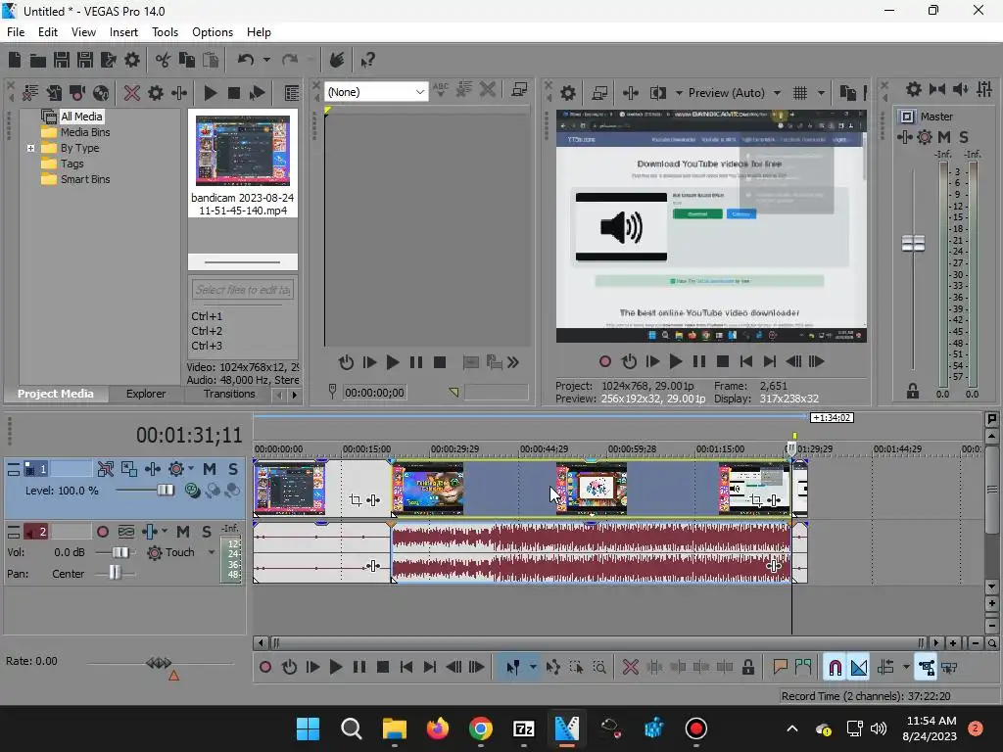Open Project Video Properties gear in preview
The height and width of the screenshot is (752, 1003).
pos(568,93)
